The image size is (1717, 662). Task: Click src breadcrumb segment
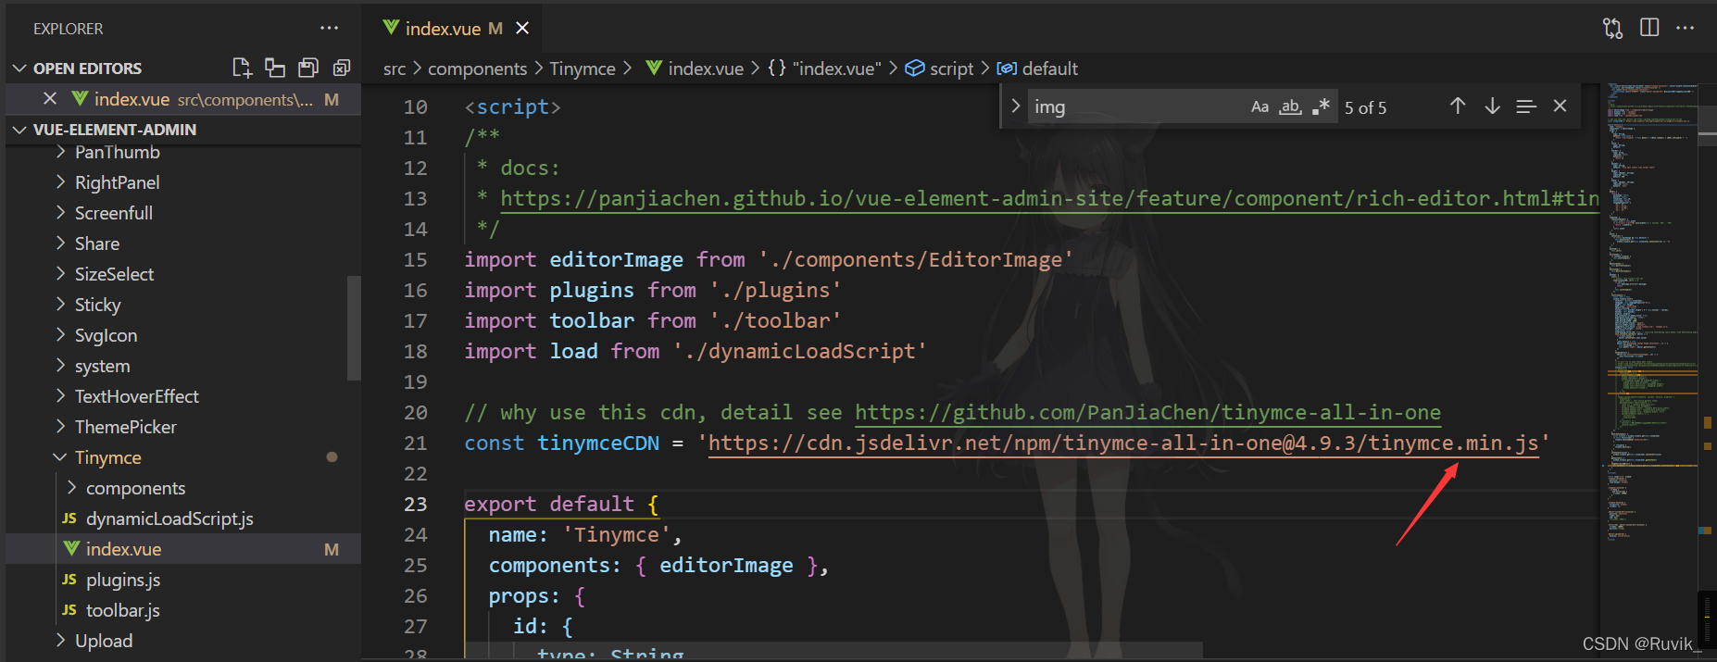pos(395,69)
